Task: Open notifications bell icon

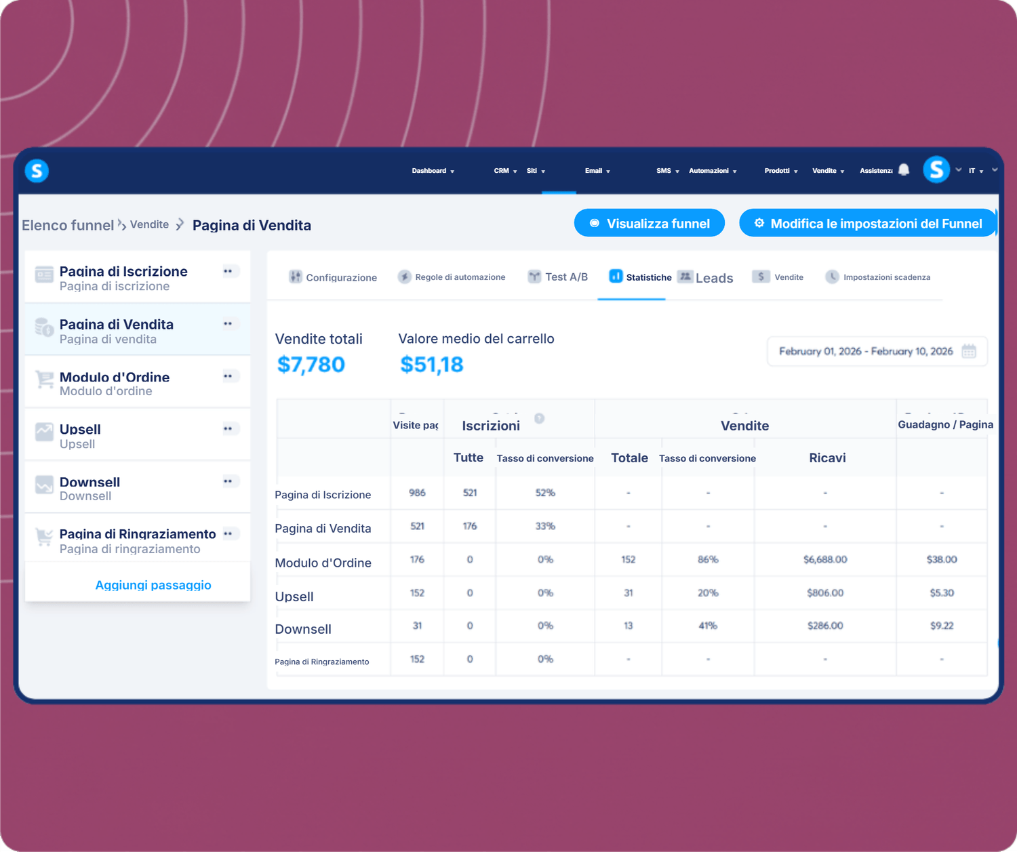Action: click(904, 170)
